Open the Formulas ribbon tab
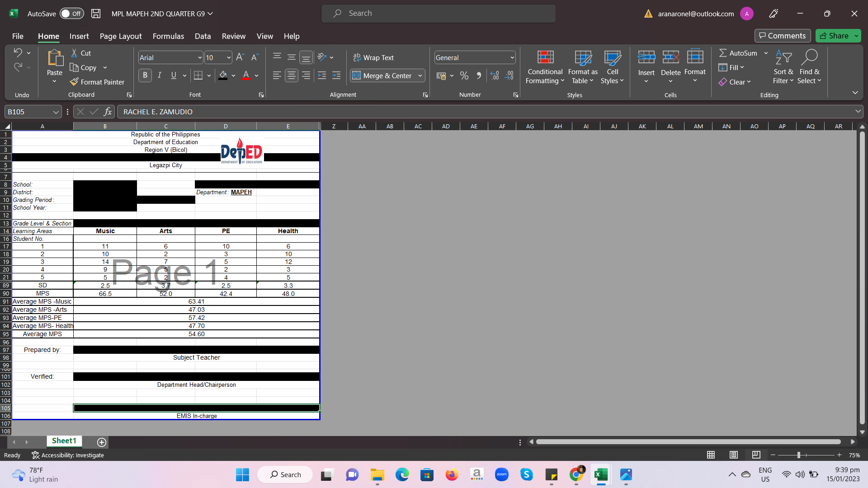Image resolution: width=868 pixels, height=488 pixels. coord(168,36)
